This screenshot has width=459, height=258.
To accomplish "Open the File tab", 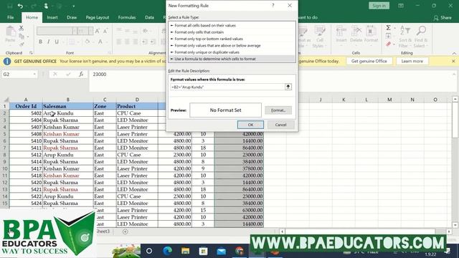I will point(11,17).
